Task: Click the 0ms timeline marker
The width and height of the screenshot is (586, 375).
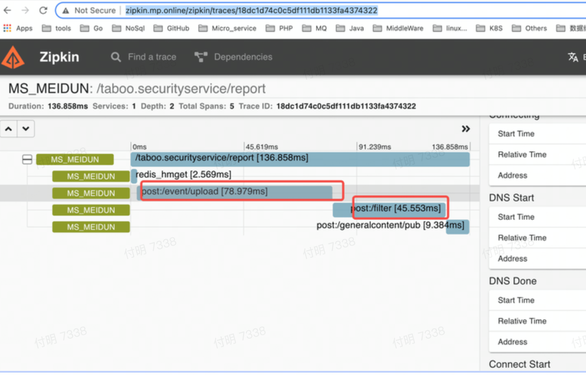Action: click(140, 147)
